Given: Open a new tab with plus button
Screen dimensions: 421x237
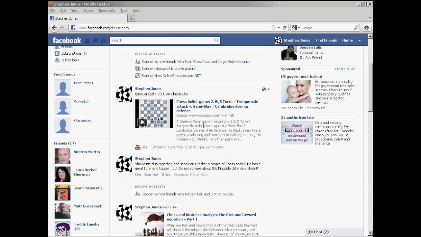Looking at the screenshot, I should click(132, 18).
